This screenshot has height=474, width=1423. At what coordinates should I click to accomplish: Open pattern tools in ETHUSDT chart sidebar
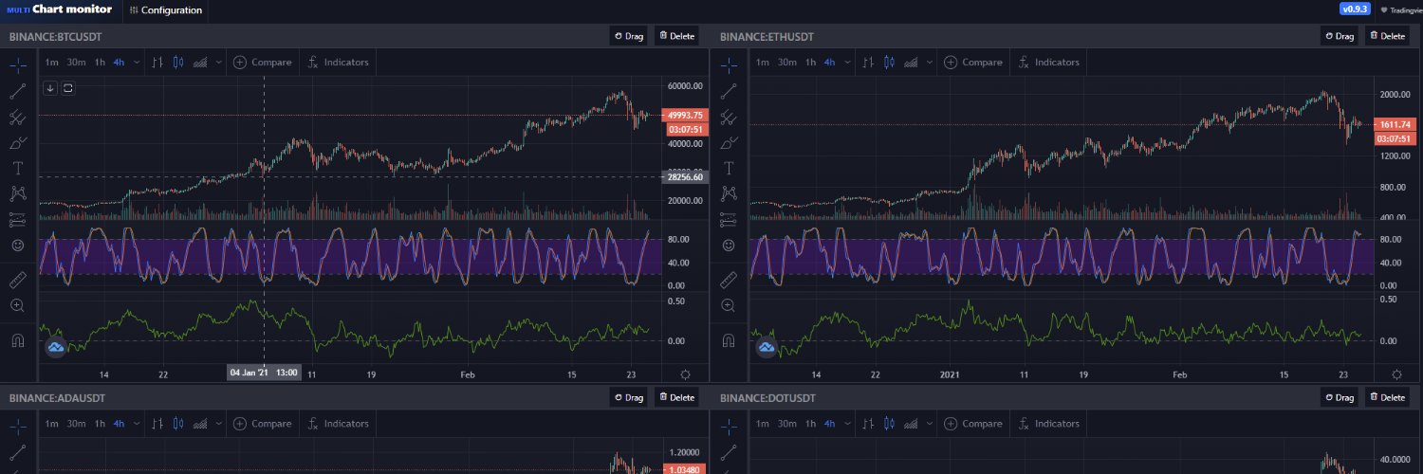[x=729, y=193]
